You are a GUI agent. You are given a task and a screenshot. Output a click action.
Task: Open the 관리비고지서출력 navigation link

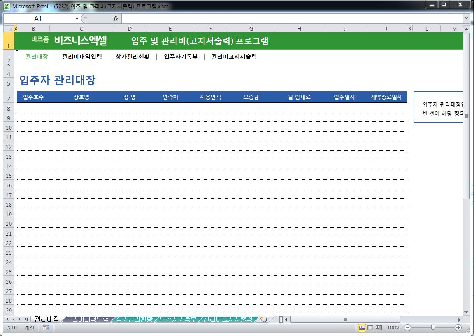[234, 57]
